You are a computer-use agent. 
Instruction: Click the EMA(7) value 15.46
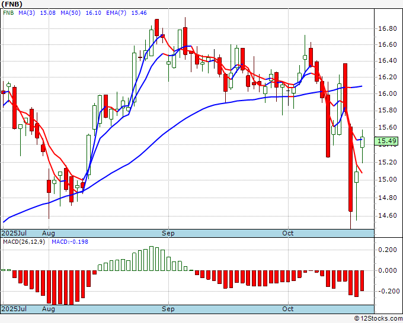[x=139, y=13]
